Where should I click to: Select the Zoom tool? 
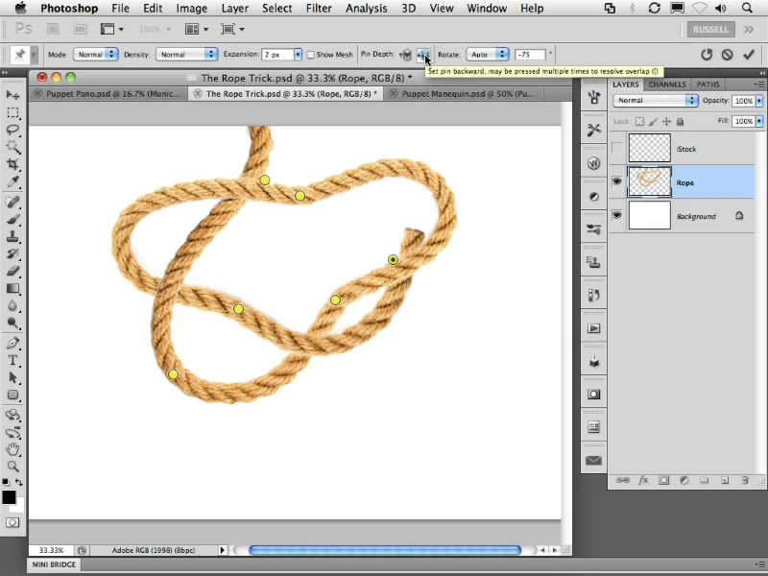point(13,466)
